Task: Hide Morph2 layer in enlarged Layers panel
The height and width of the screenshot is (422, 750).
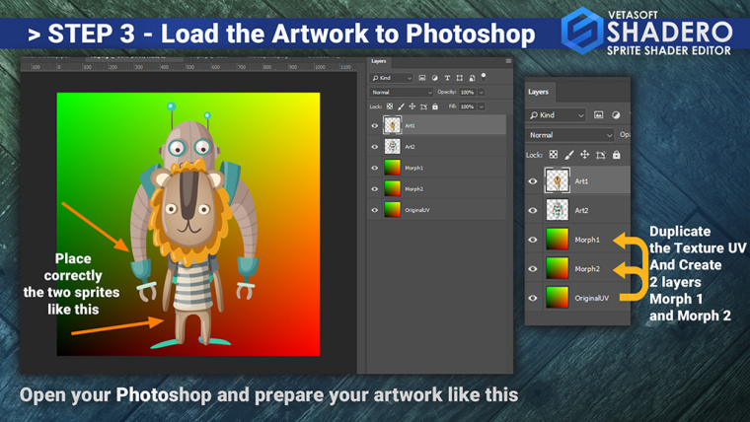Action: 532,268
